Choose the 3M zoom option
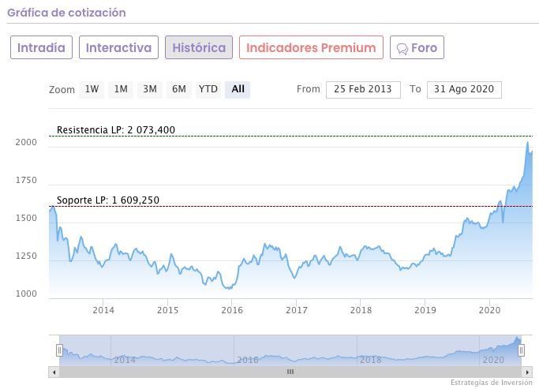Image resolution: width=539 pixels, height=389 pixels. pos(150,89)
